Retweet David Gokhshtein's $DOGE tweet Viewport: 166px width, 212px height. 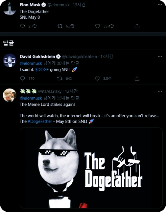coord(60,79)
